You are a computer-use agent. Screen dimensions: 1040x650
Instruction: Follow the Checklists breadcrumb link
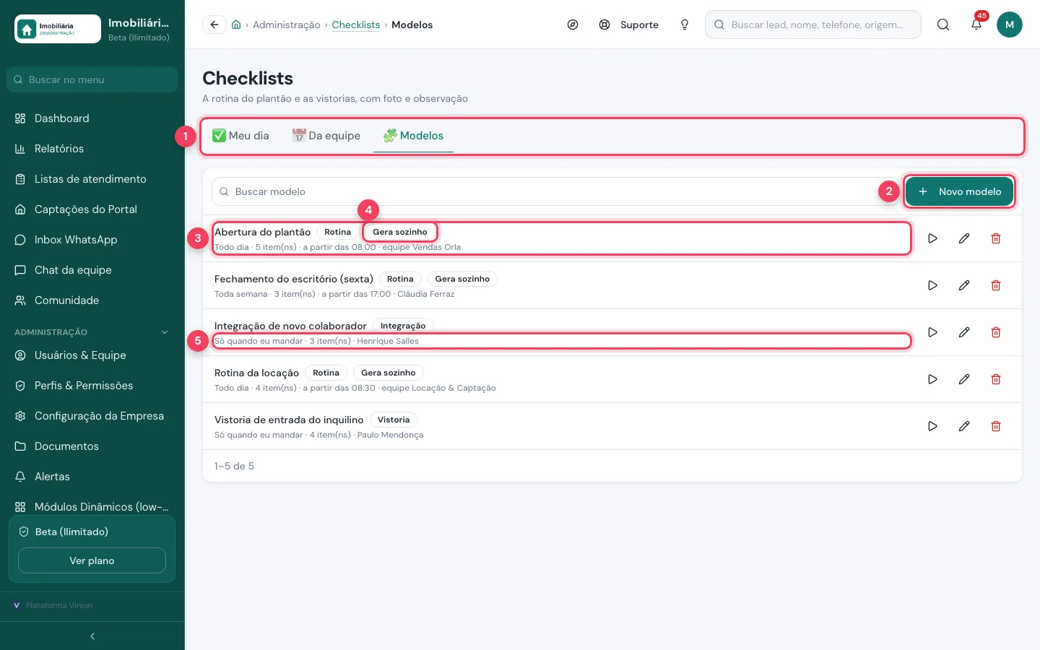[356, 25]
